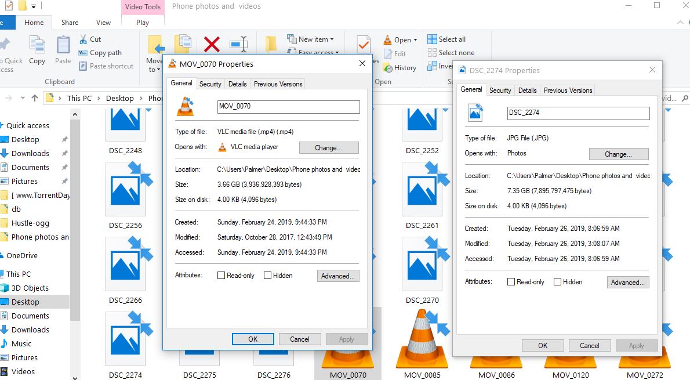Screen dimensions: 690x380
Task: Click the Select none icon
Action: [x=432, y=52]
